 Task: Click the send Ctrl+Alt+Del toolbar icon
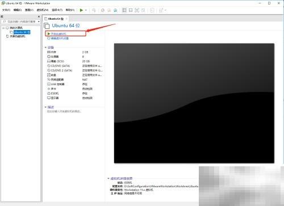94,10
